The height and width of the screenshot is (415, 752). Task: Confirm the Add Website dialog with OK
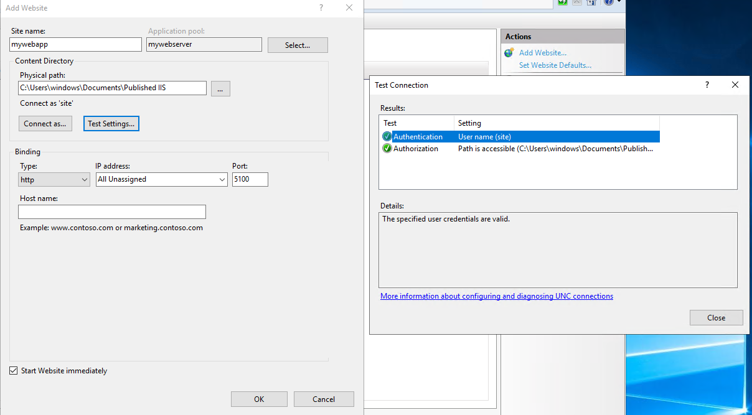[259, 399]
